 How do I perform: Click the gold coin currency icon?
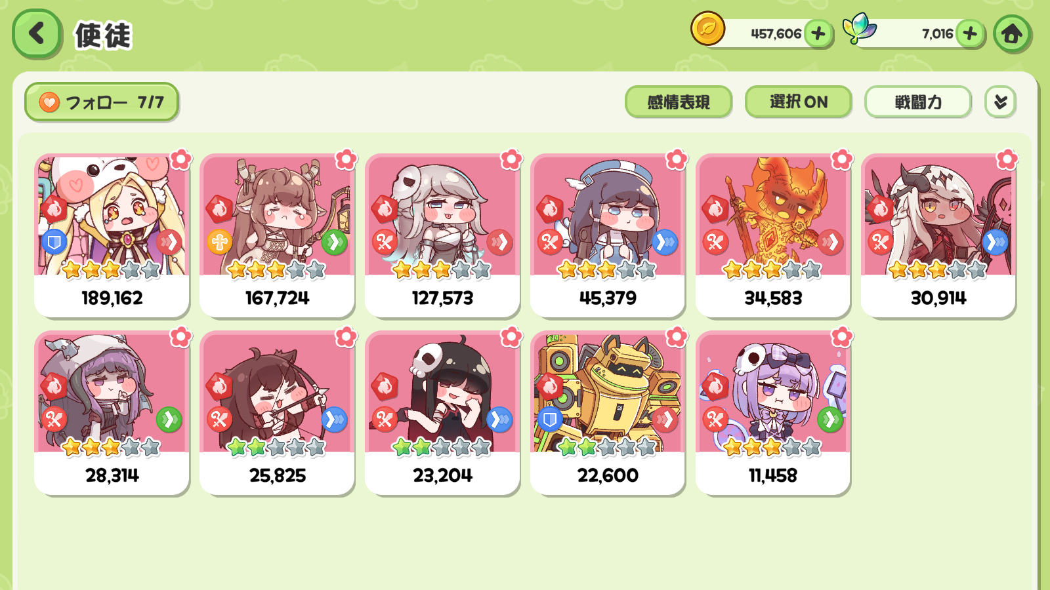(x=707, y=29)
